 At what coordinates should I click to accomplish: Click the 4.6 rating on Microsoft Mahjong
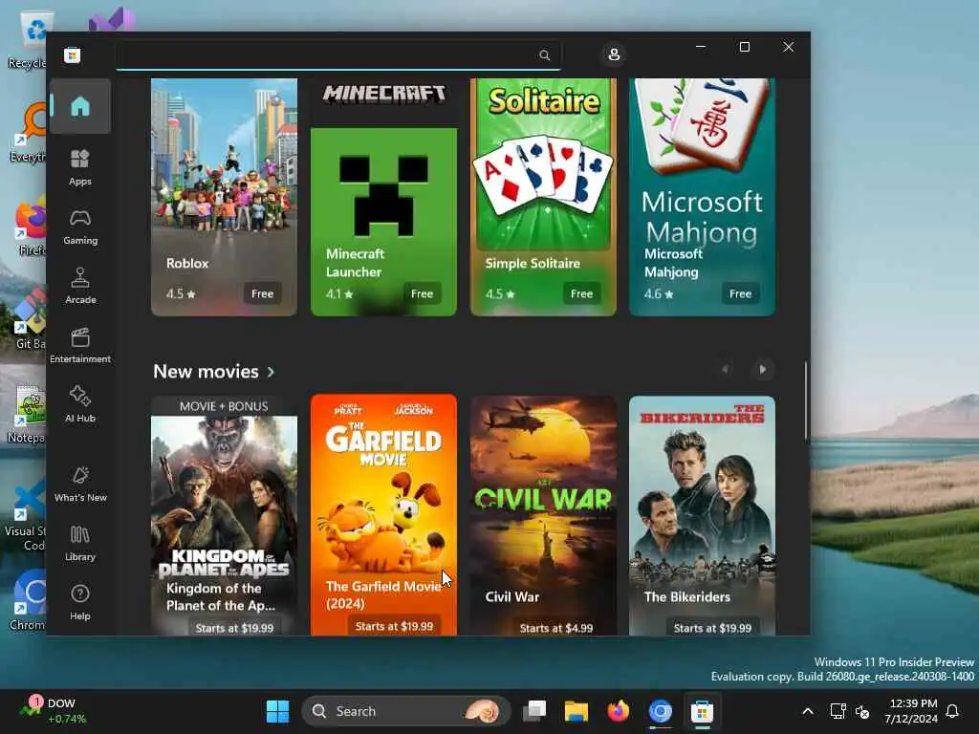pyautogui.click(x=659, y=294)
